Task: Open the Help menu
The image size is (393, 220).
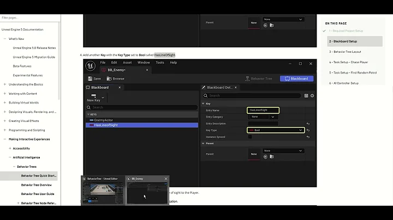Action: [174, 63]
